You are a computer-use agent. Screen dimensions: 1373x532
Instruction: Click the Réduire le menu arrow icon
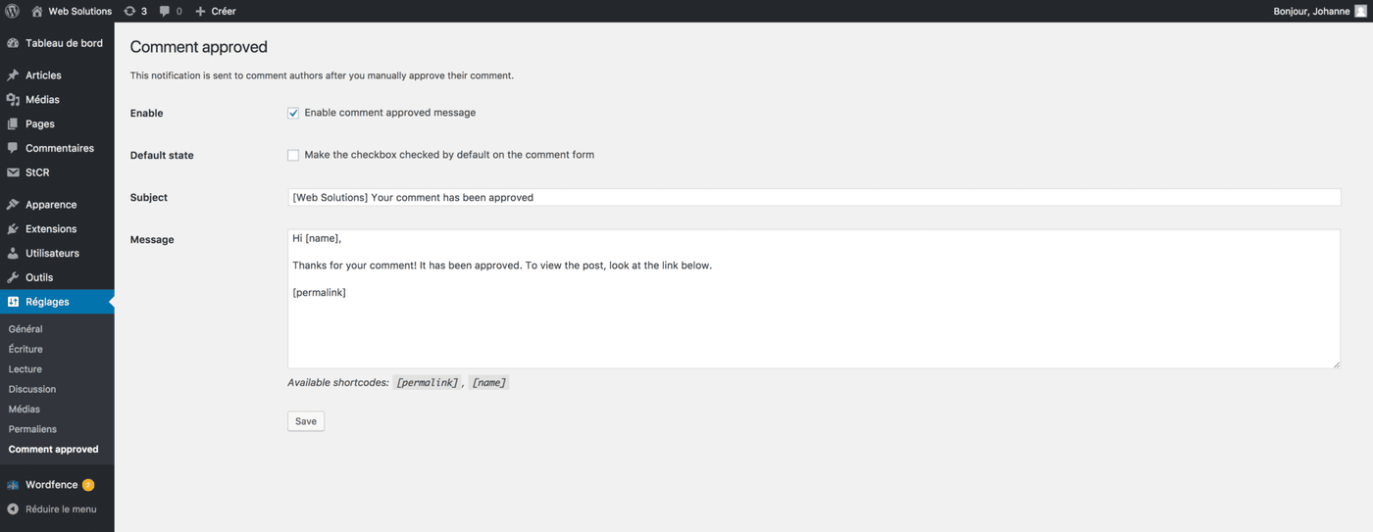13,509
